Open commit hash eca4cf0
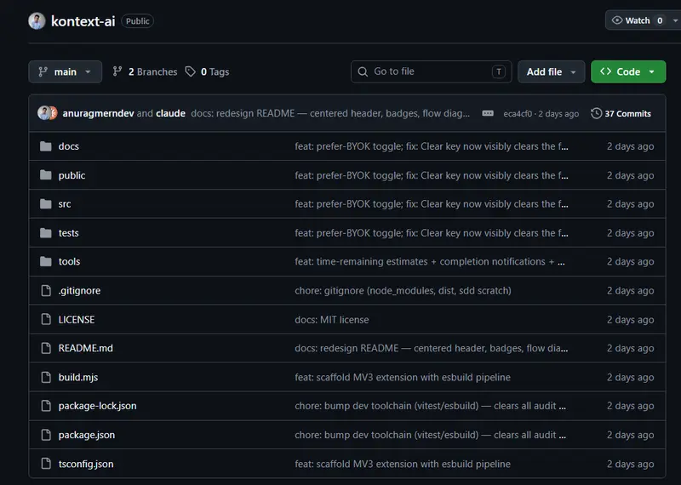Image resolution: width=681 pixels, height=485 pixels. coord(518,114)
